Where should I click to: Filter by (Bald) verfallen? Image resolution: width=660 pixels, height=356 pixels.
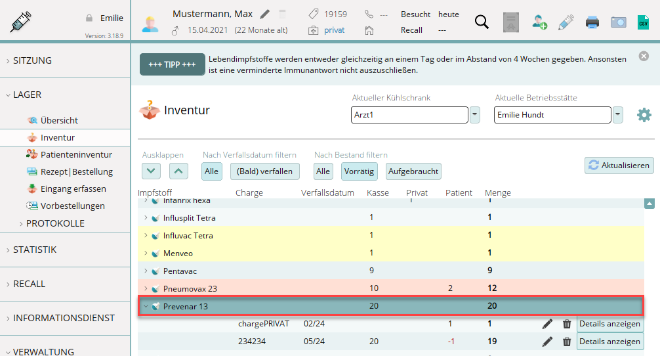click(265, 171)
